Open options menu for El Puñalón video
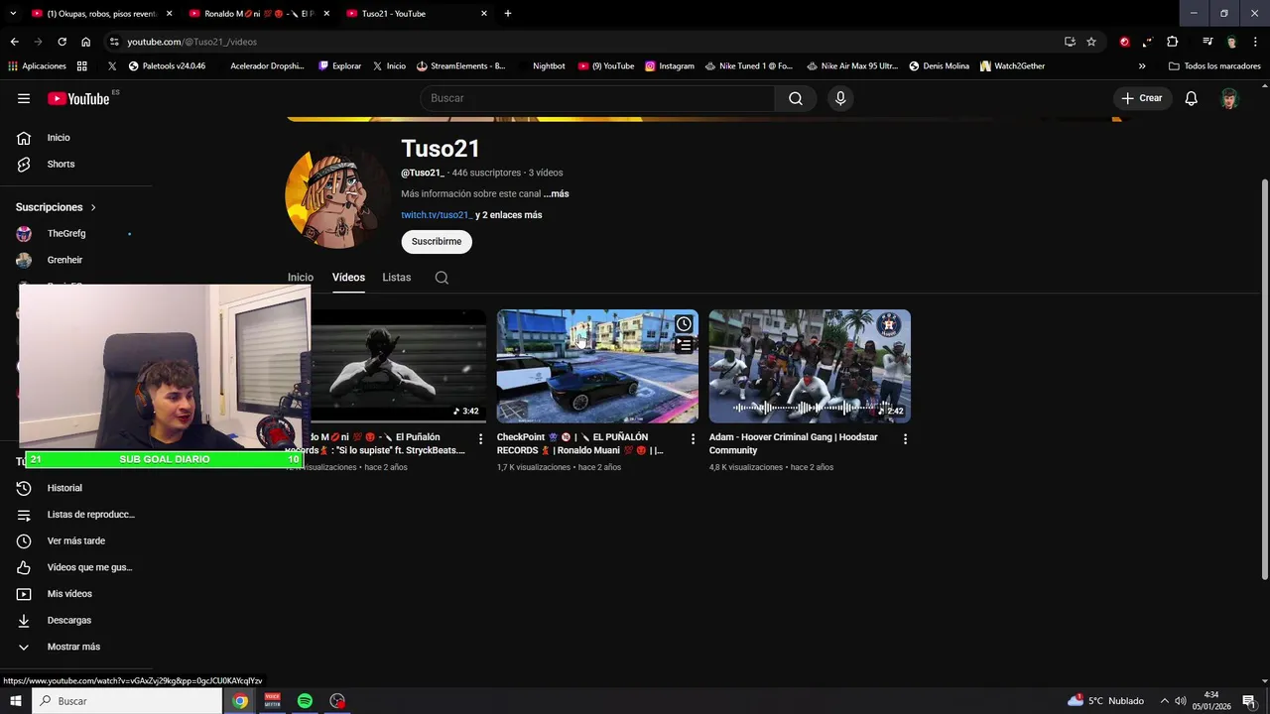1270x714 pixels. click(481, 438)
